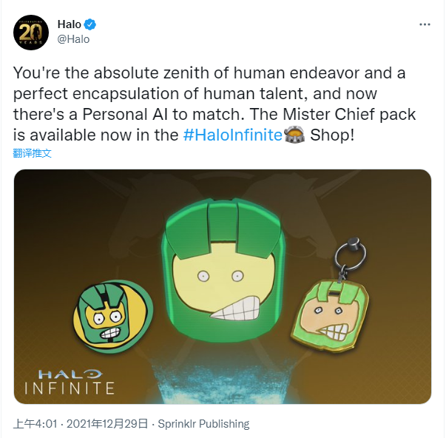The image size is (446, 438).
Task: Click the @Halo handle
Action: tap(73, 38)
